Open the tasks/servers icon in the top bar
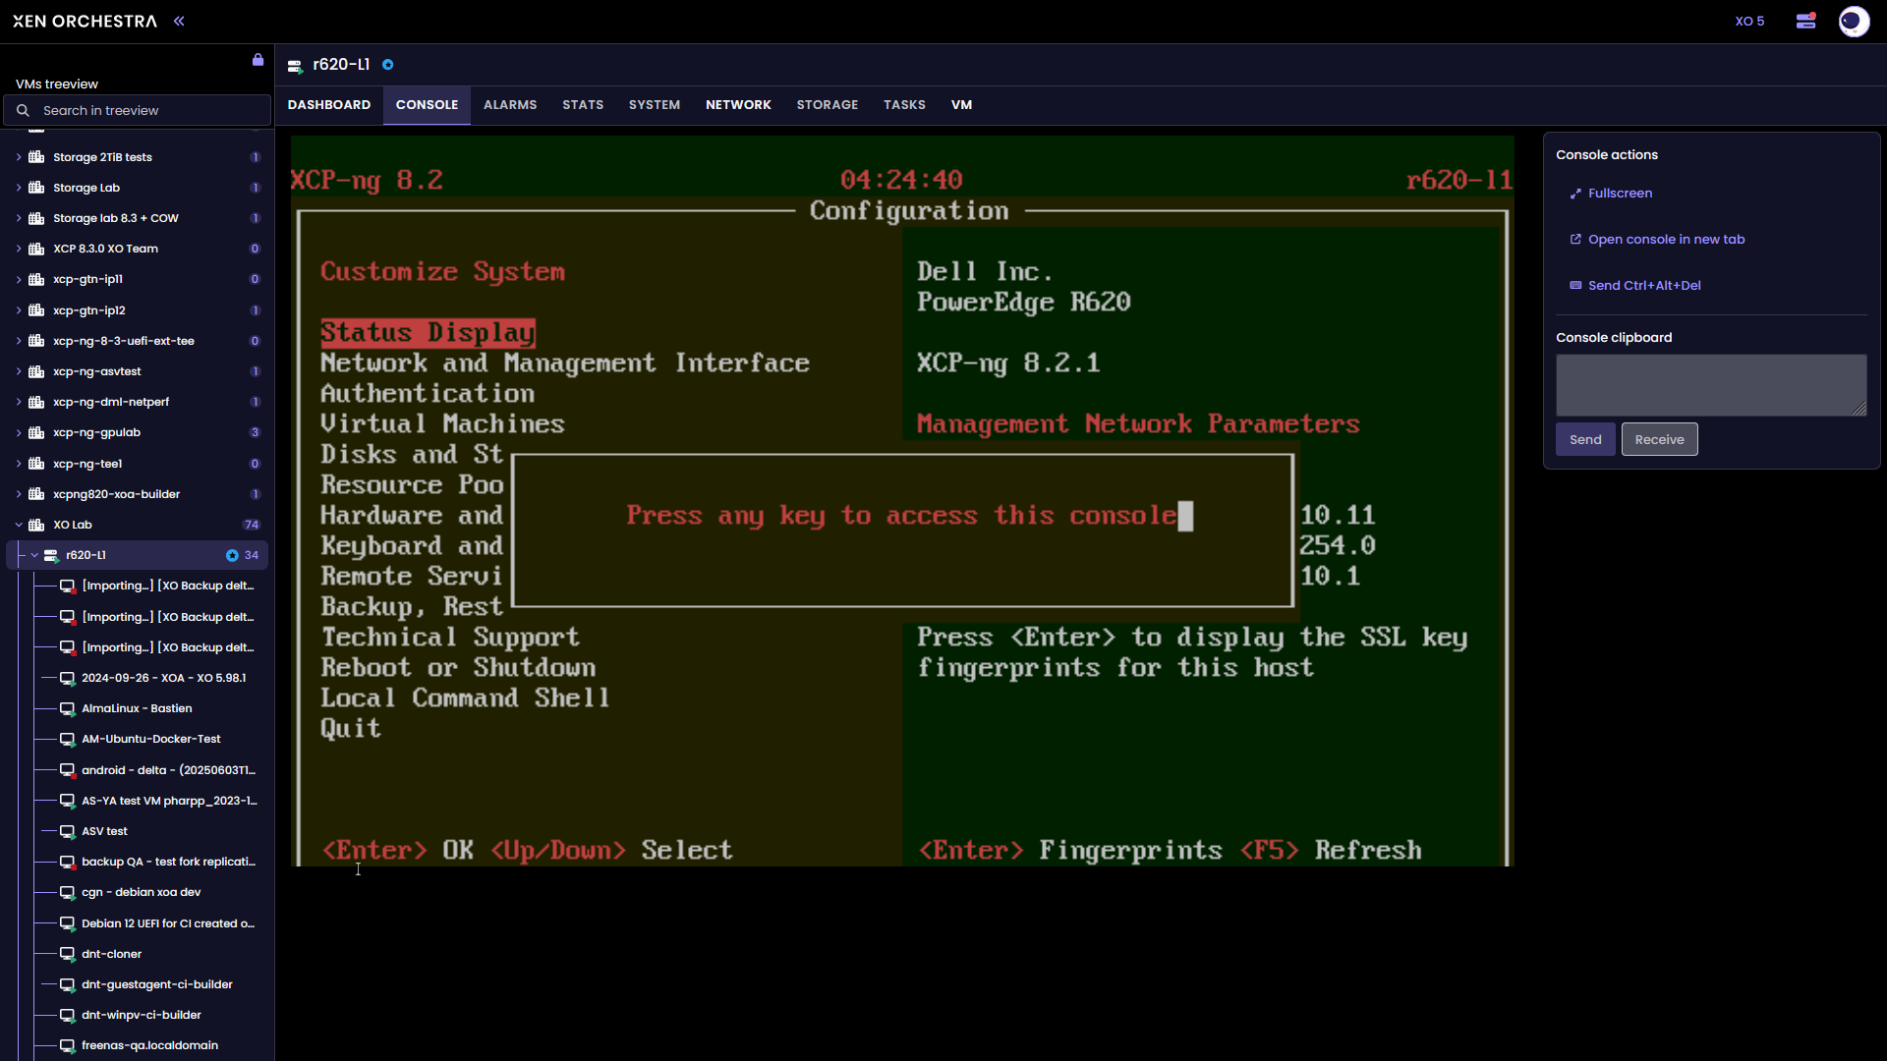This screenshot has height=1061, width=1887. 1805,21
